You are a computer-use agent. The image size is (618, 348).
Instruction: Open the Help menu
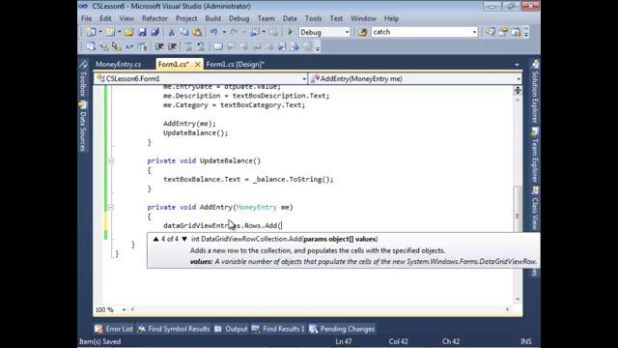(x=391, y=18)
